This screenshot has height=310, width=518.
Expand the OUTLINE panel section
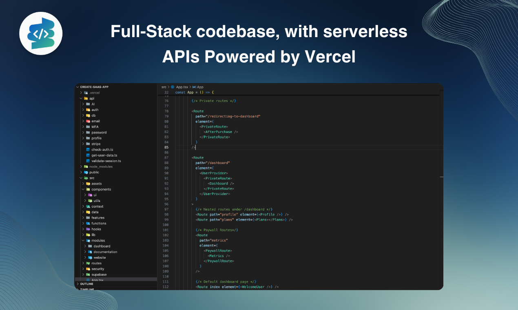77,284
